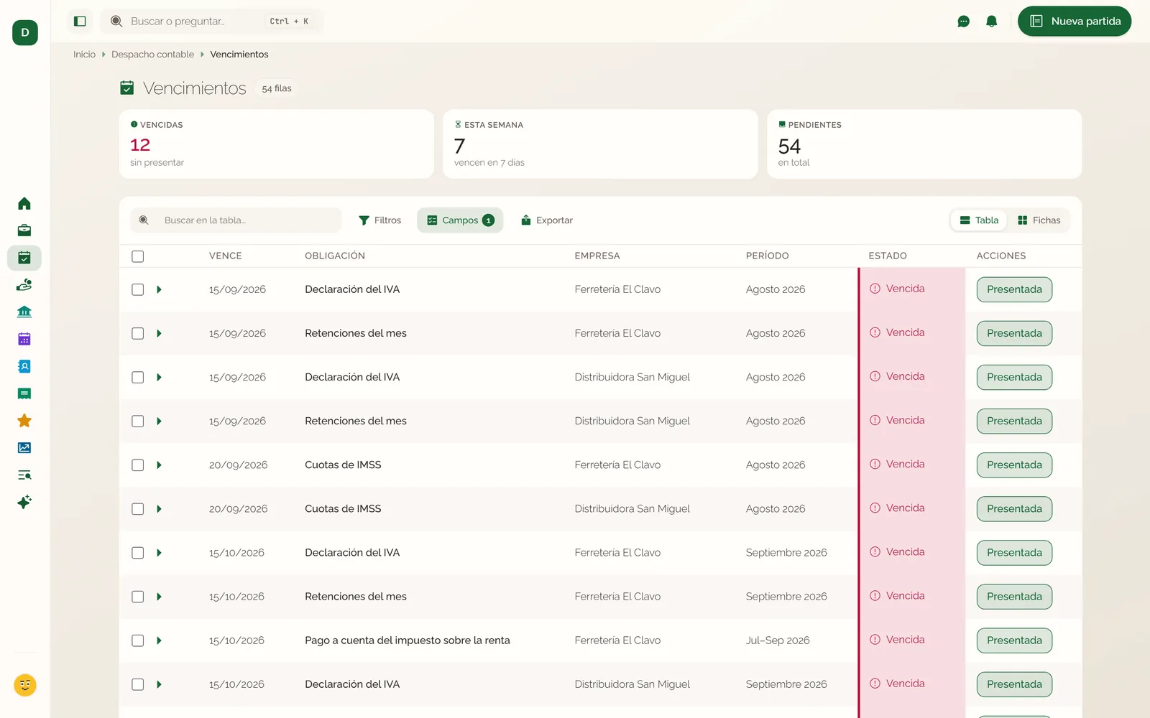
Task: Open the purple calendar sidebar icon
Action: (x=24, y=339)
